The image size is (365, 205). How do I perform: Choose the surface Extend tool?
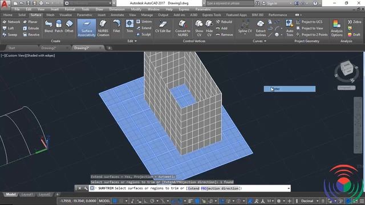(x=144, y=28)
